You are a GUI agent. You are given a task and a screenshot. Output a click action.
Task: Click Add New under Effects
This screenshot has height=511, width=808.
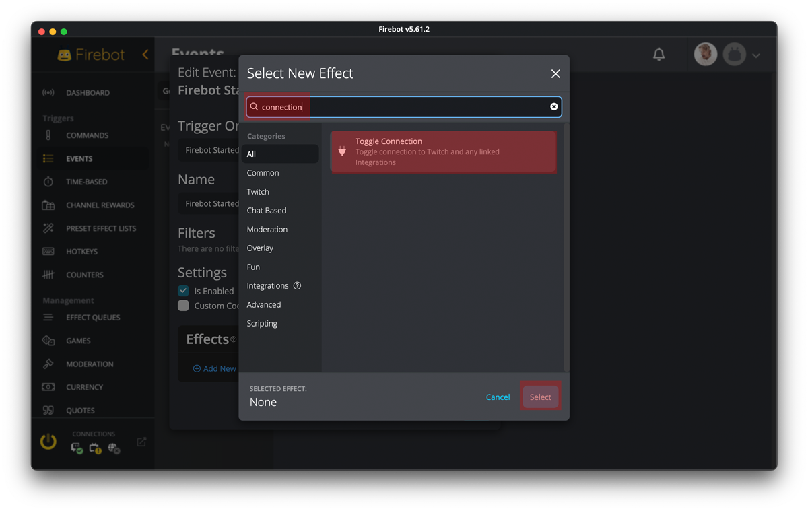coord(215,369)
